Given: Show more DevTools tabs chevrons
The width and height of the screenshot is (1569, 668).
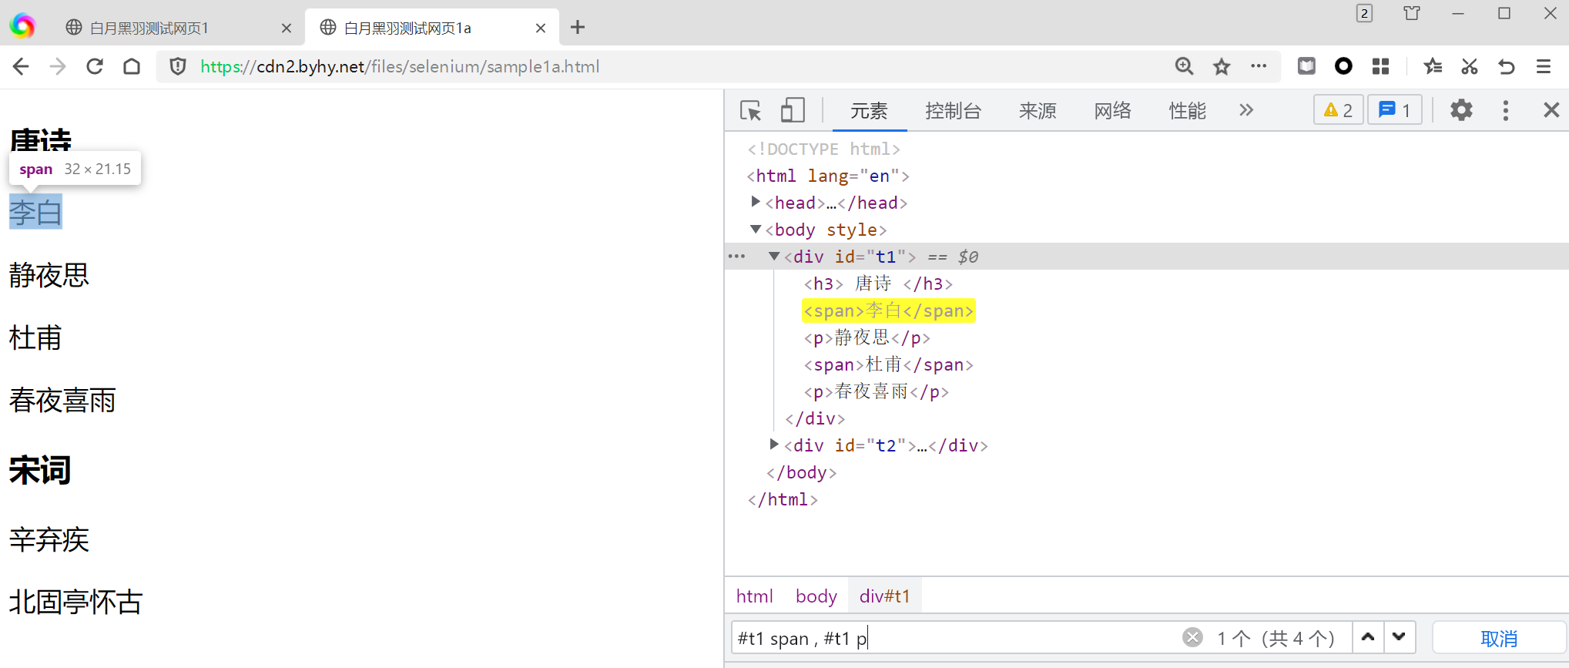Looking at the screenshot, I should 1246,110.
